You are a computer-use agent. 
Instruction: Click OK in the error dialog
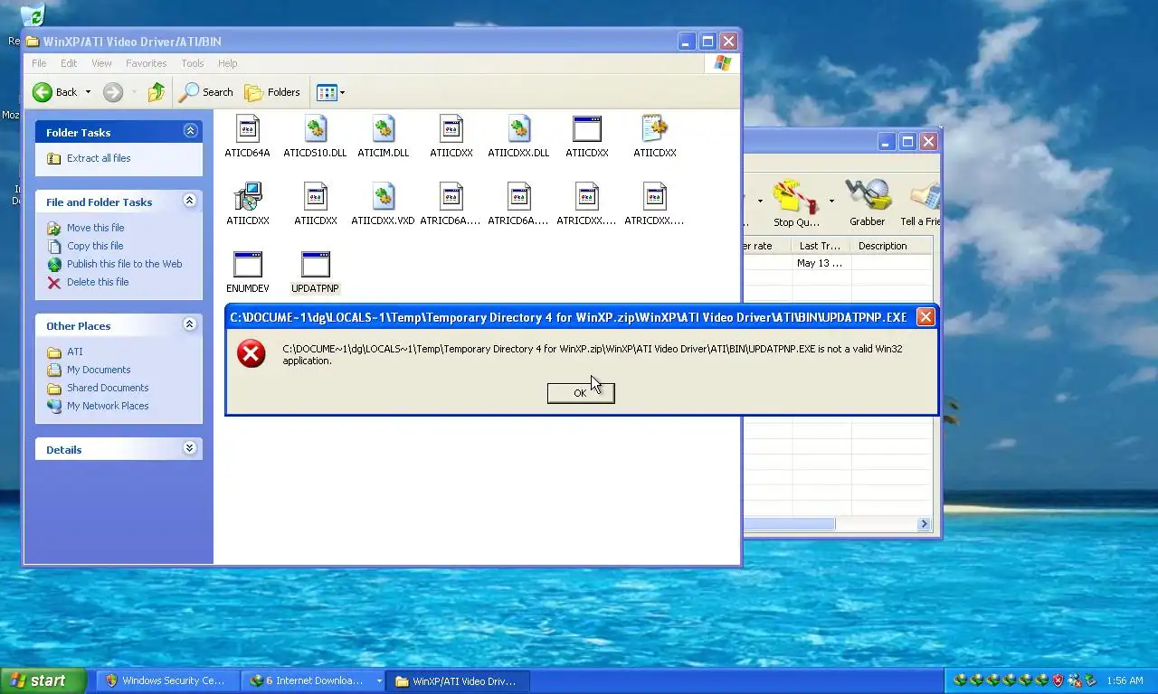coord(581,392)
